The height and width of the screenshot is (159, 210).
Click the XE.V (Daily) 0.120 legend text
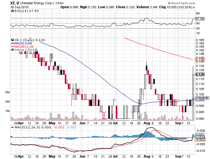point(30,40)
